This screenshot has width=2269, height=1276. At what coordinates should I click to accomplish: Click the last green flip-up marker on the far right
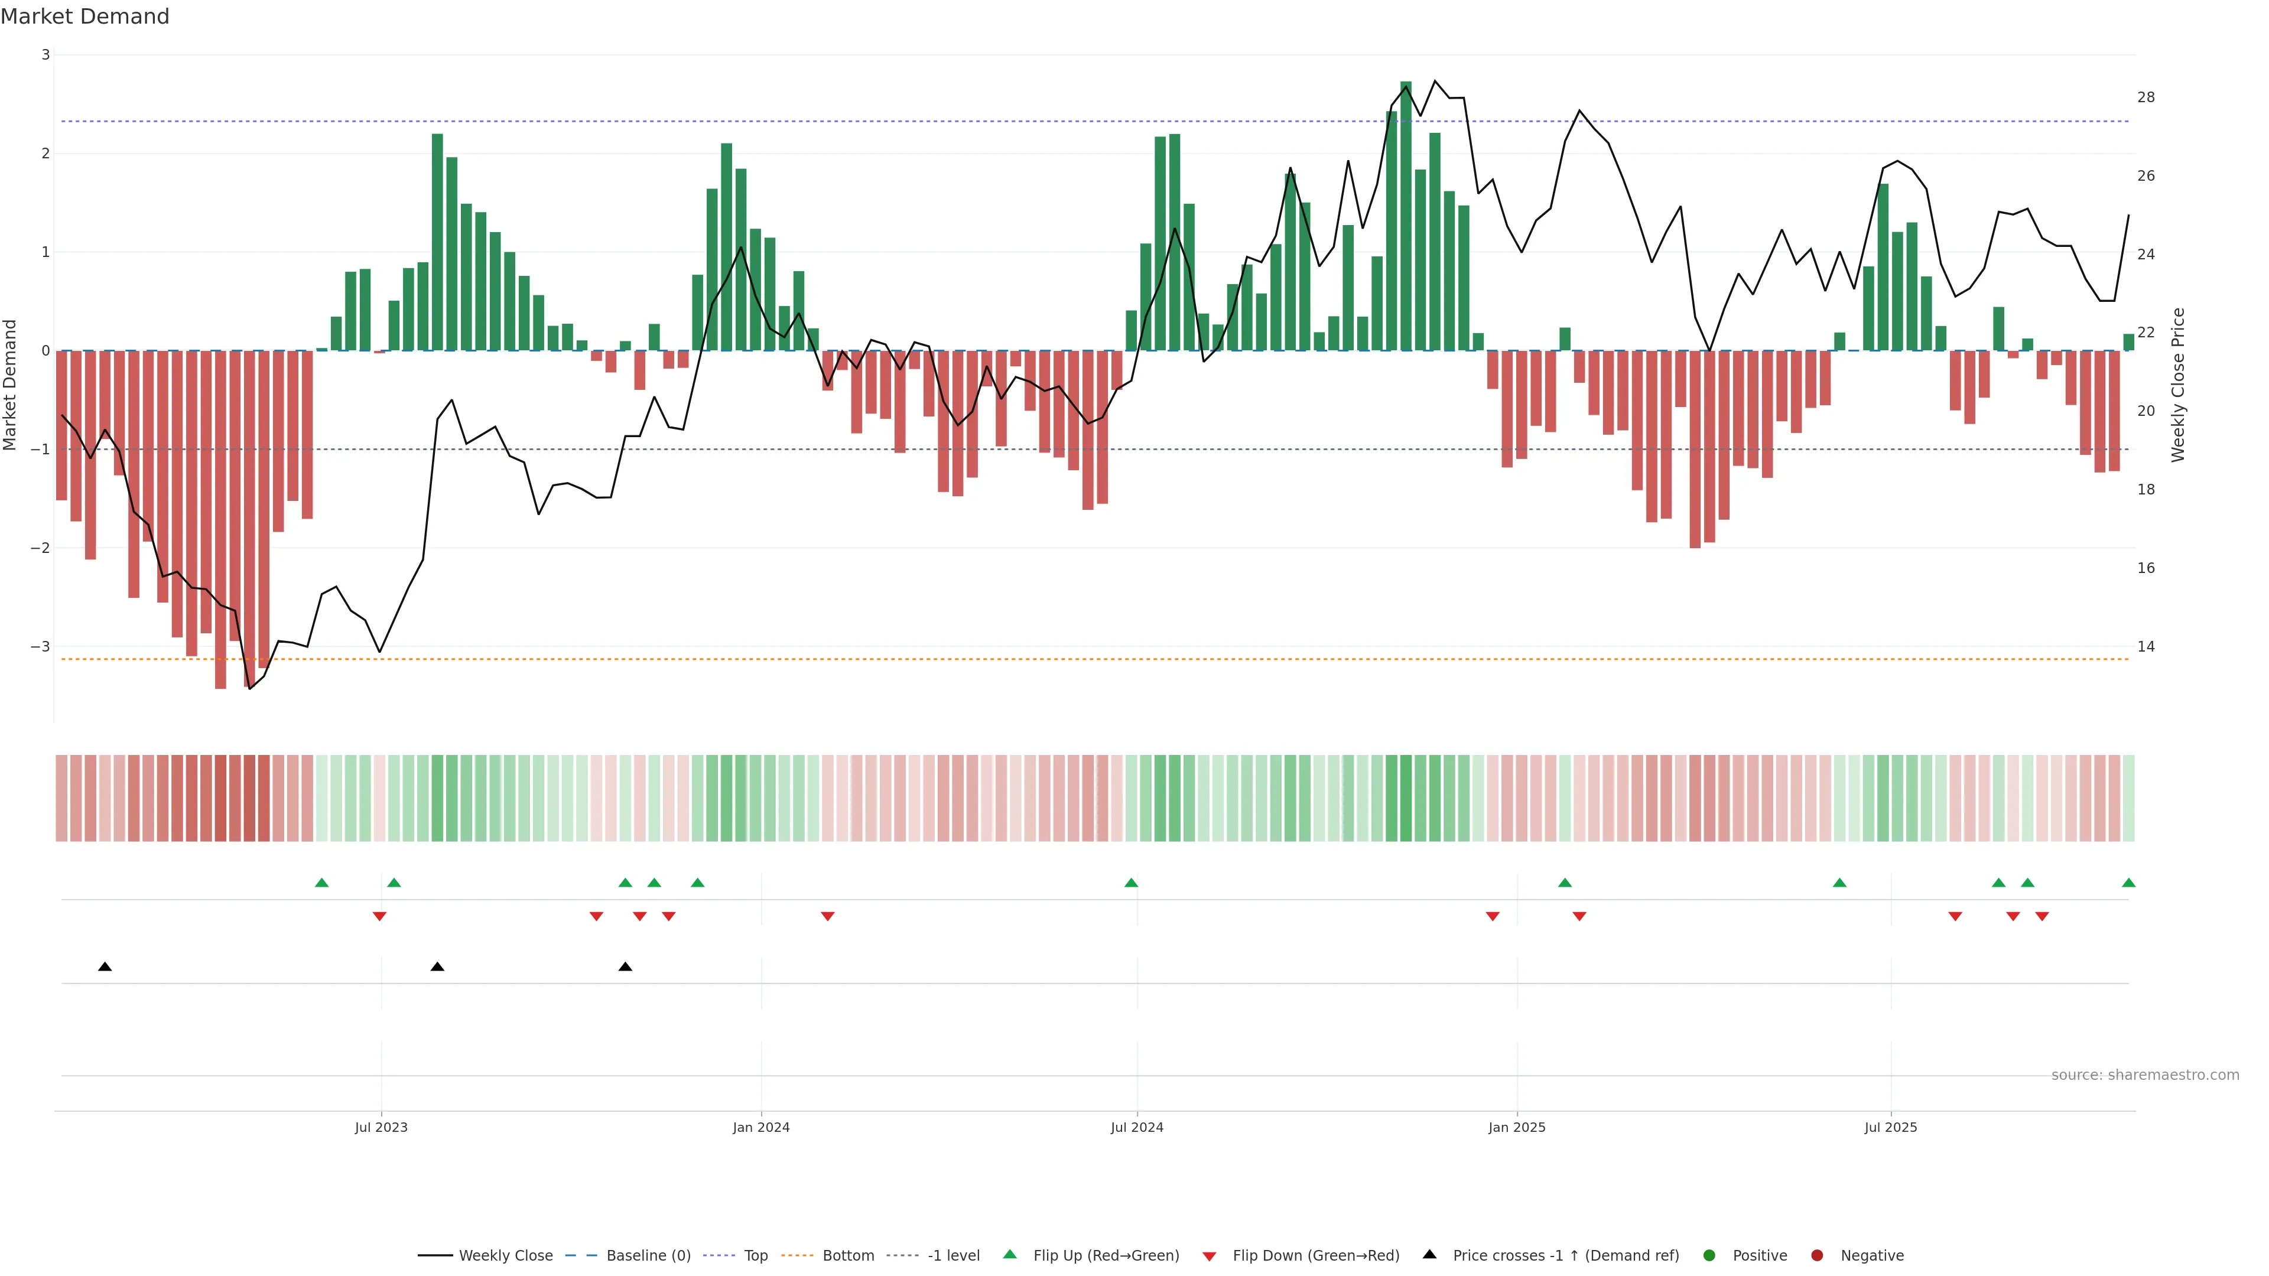(2129, 883)
